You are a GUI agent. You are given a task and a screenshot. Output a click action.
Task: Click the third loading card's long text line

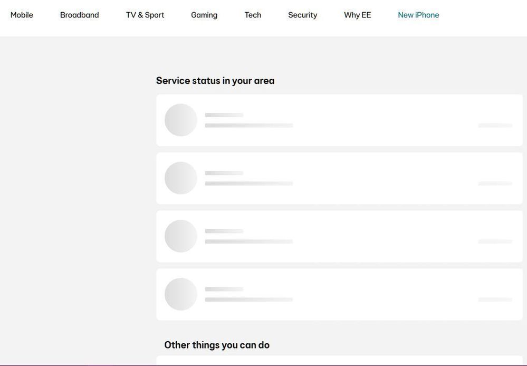[248, 242]
